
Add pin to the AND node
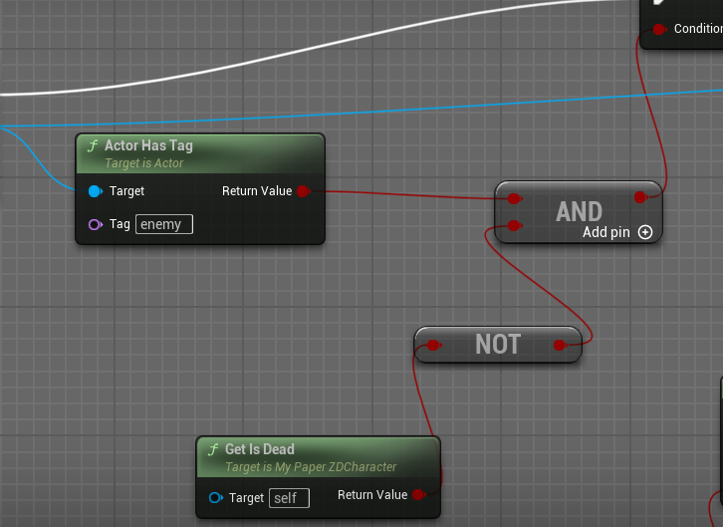(x=617, y=232)
